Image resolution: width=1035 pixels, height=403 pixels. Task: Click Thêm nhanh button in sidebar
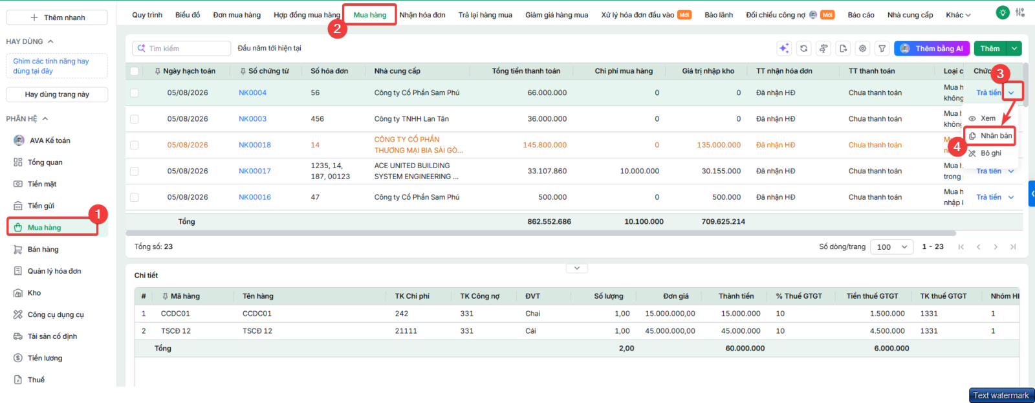(x=57, y=17)
